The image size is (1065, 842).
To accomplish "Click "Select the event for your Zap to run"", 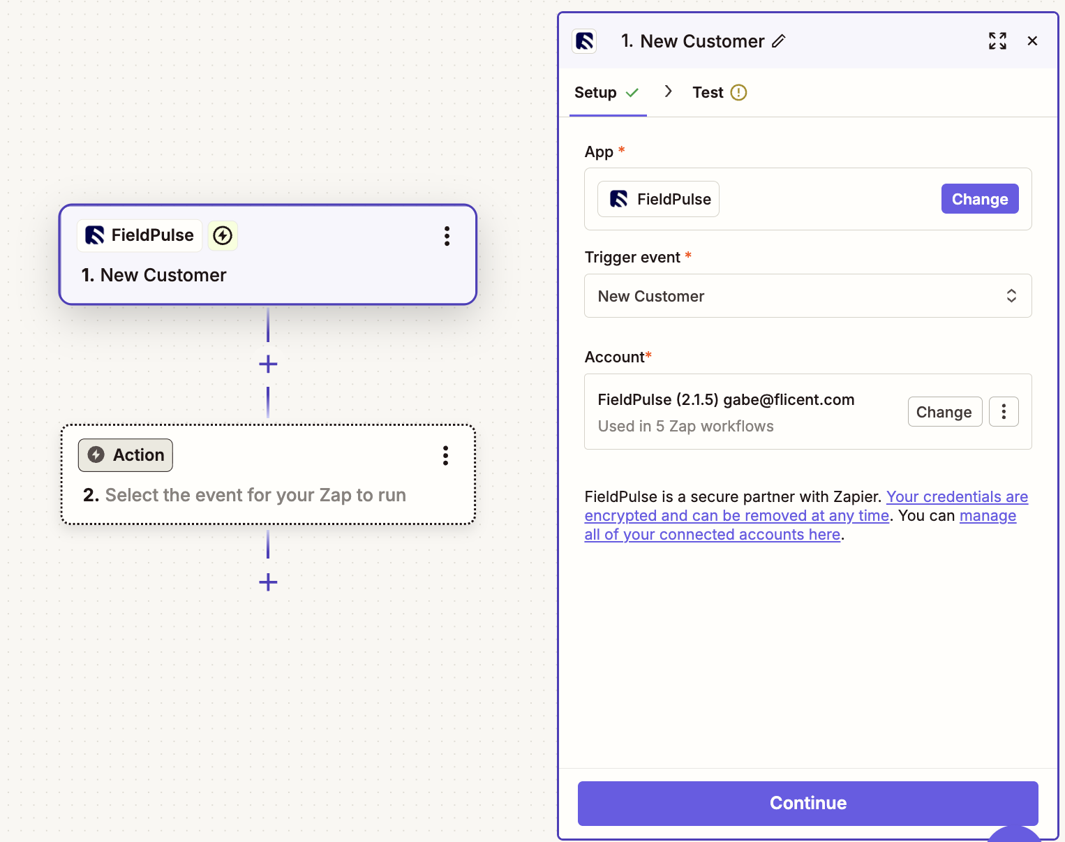I will click(255, 495).
